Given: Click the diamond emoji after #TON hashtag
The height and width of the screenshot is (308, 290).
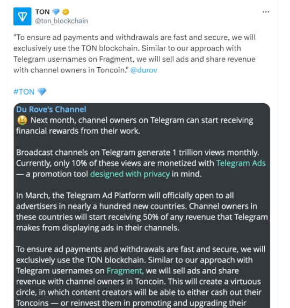Looking at the screenshot, I should click(x=42, y=92).
